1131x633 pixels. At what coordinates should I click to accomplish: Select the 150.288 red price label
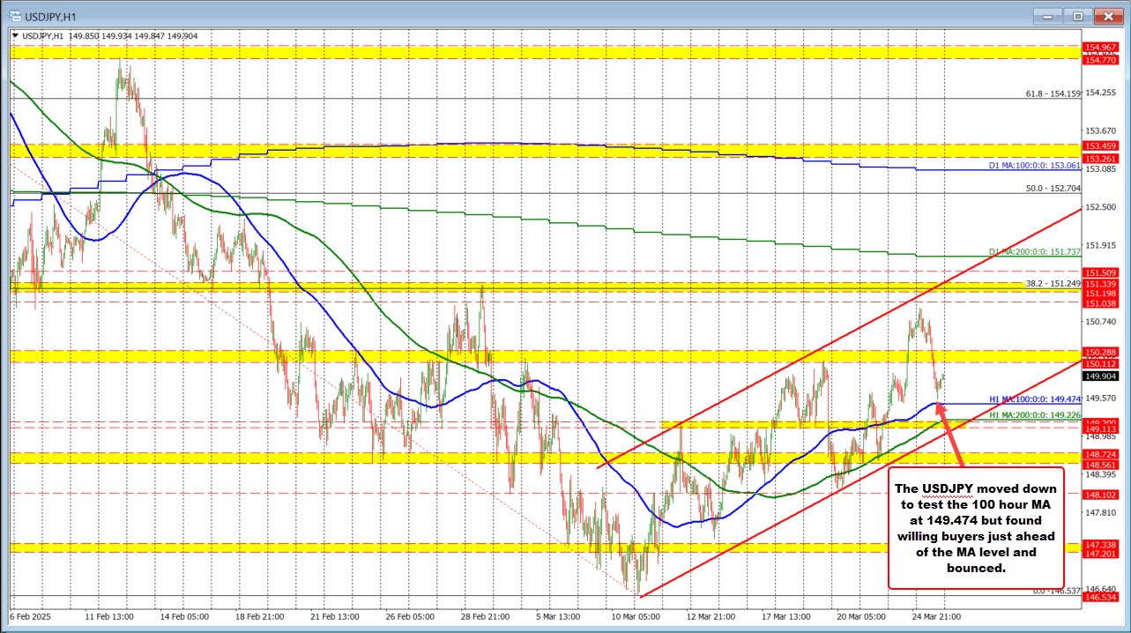click(1101, 352)
